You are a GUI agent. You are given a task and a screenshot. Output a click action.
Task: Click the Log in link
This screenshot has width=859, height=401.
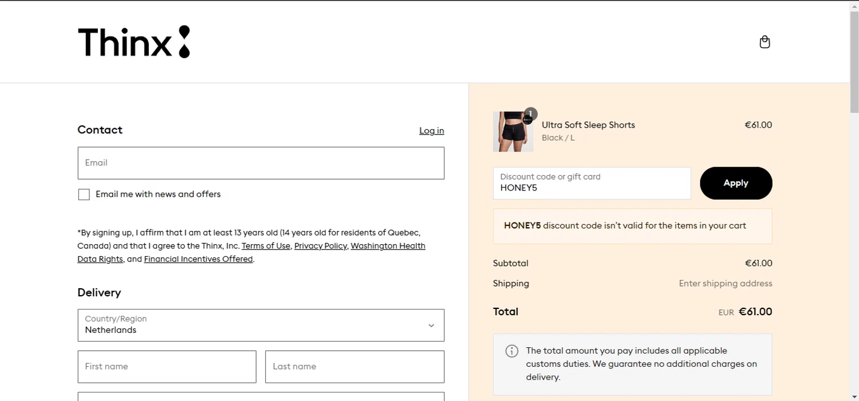431,131
